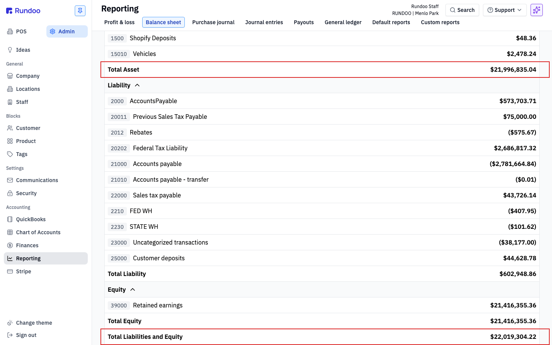Open the AI sparkle assistant icon
The width and height of the screenshot is (552, 345).
[537, 10]
